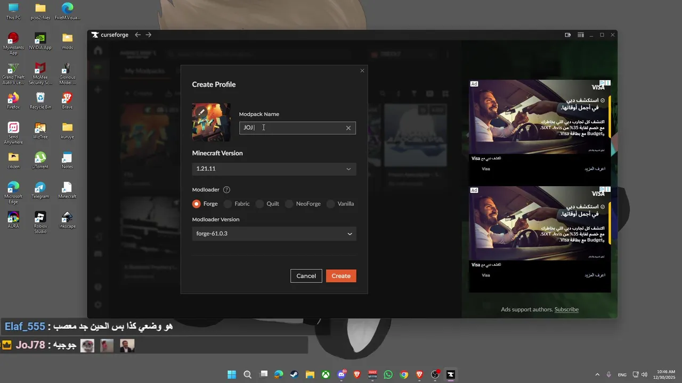Select the NVIDIA App desktop icon
The width and height of the screenshot is (682, 383).
click(40, 41)
